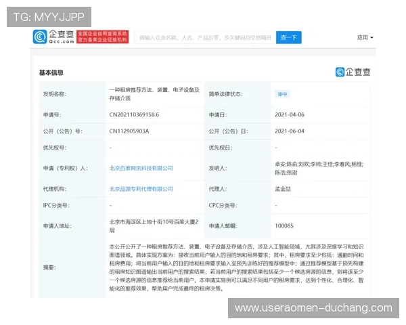Click the IPC分类号 label
The image size is (406, 325).
pyautogui.click(x=56, y=206)
